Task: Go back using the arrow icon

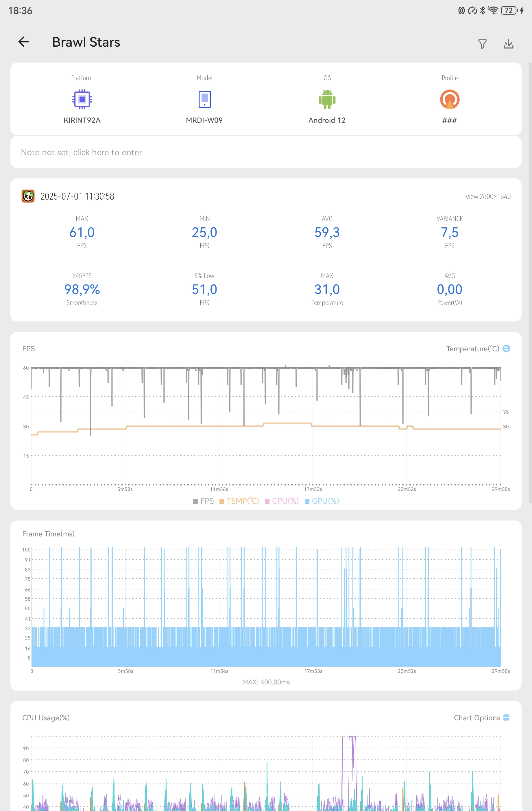Action: 23,42
